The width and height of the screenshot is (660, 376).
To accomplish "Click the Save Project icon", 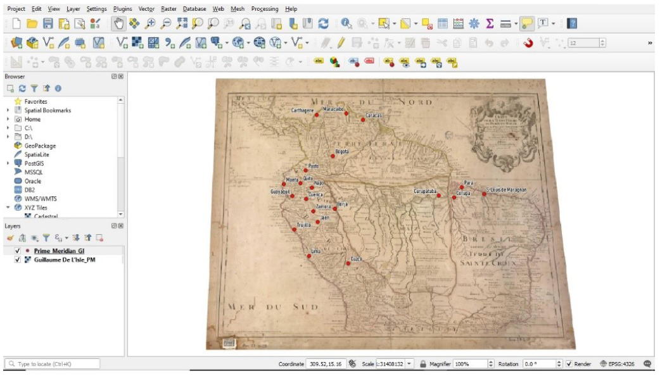I will point(48,23).
